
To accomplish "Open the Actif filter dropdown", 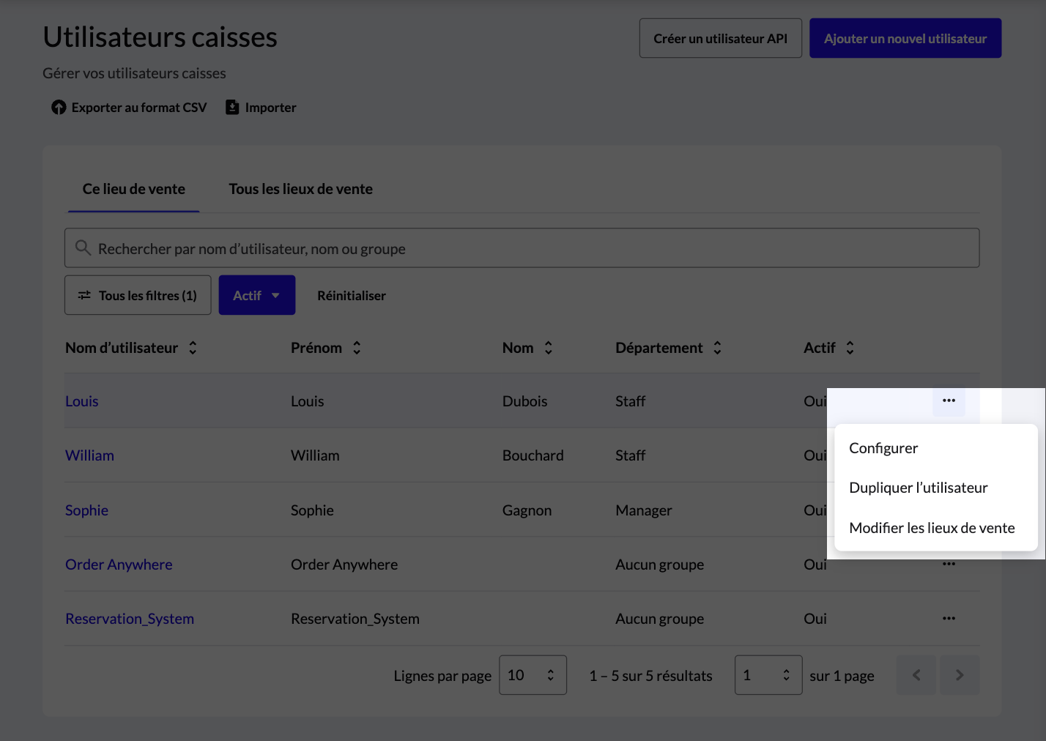I will tap(257, 295).
